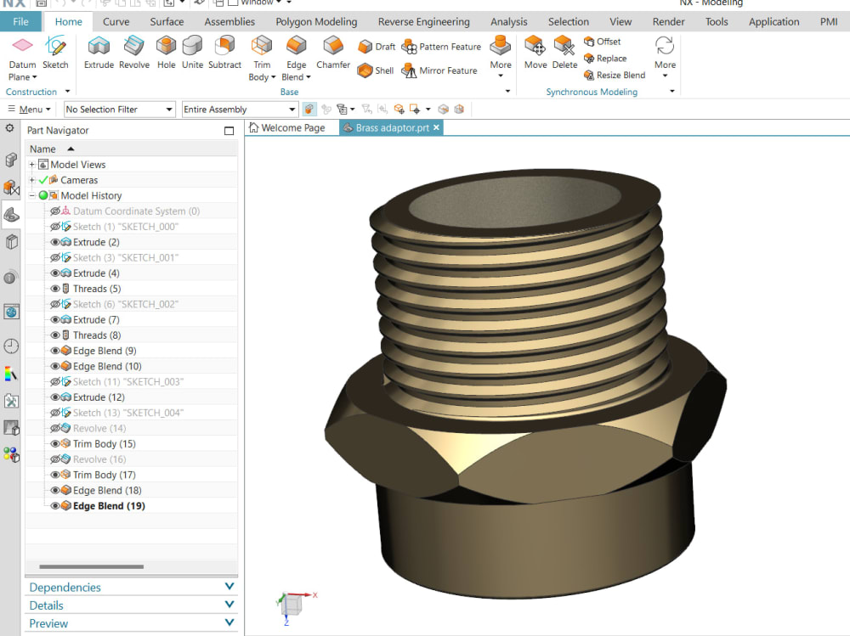Click the Sketch tool in the ribbon
Image resolution: width=850 pixels, height=636 pixels.
pos(56,53)
